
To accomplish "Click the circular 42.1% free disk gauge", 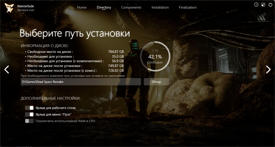I will pyautogui.click(x=155, y=57).
